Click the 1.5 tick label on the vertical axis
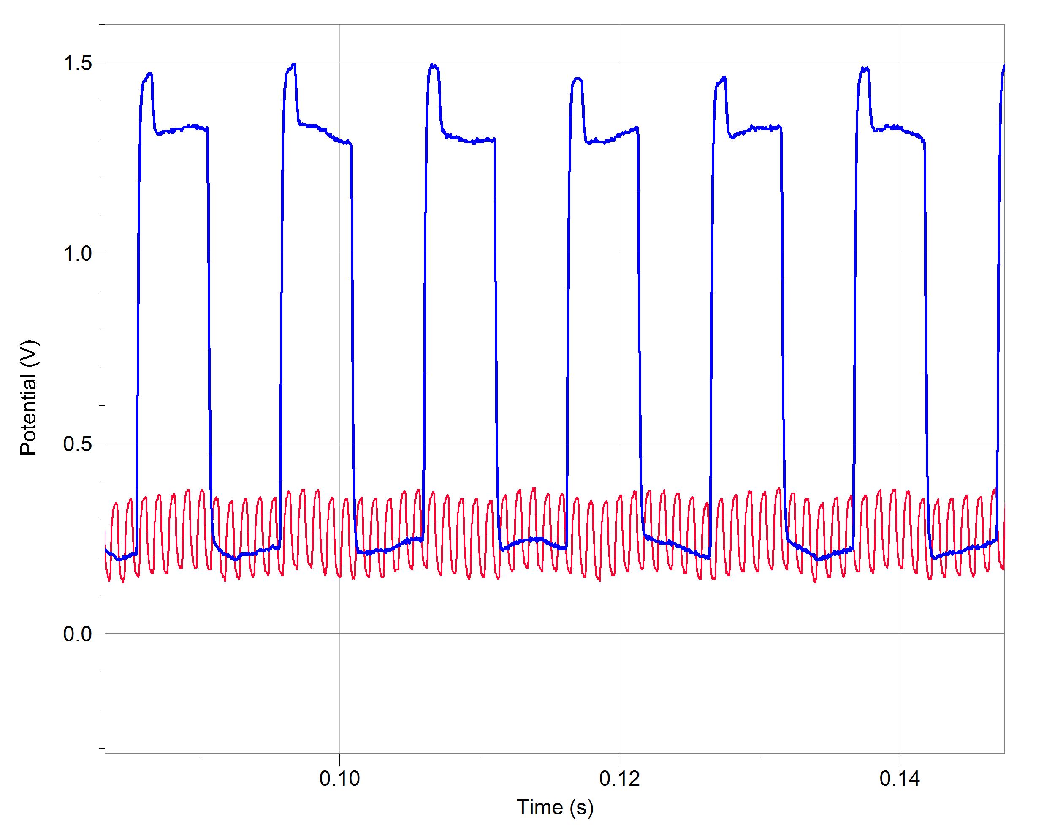Viewport: 1044px width, 833px height. pos(78,63)
